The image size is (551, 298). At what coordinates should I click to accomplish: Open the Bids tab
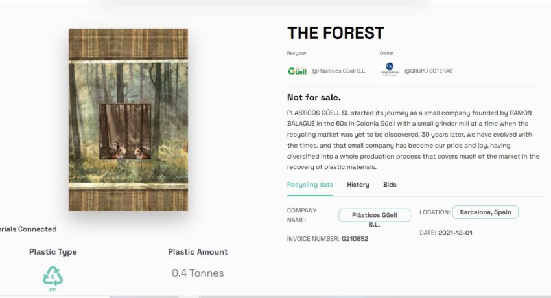click(x=390, y=185)
